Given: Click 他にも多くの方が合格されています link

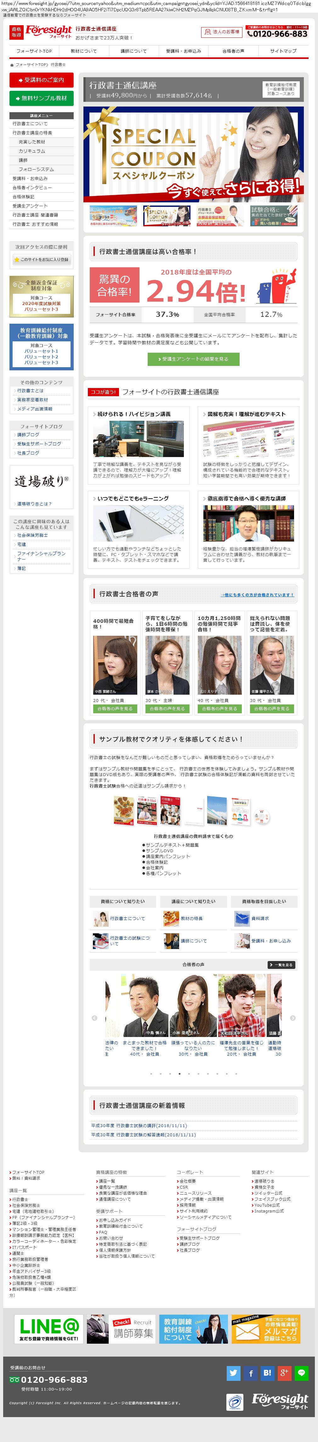Looking at the screenshot, I should [257, 595].
